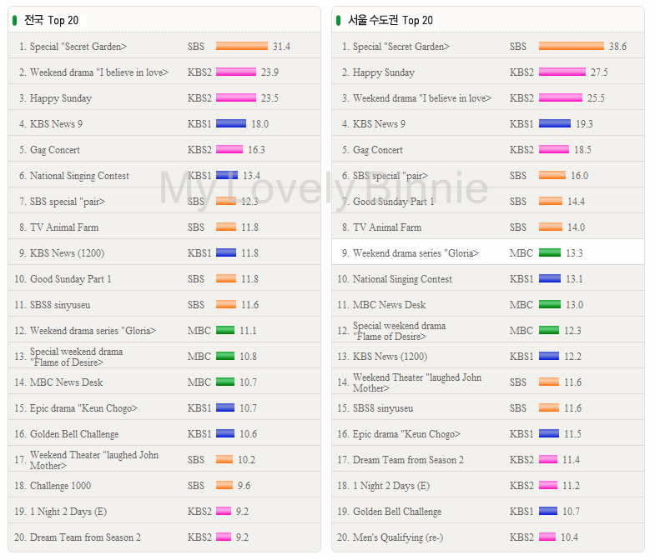The image size is (655, 560).
Task: Click rating 19.3 for KBS News 9
Action: tap(584, 124)
